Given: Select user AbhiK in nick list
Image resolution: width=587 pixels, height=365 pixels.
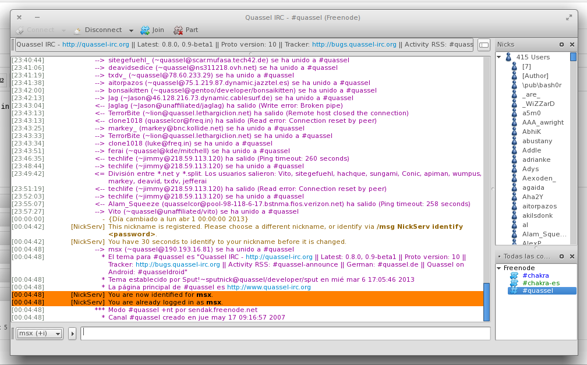Looking at the screenshot, I should (532, 132).
